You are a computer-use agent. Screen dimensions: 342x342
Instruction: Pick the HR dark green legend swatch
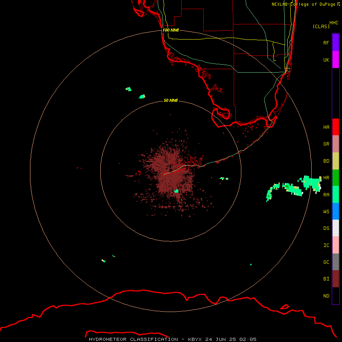(x=336, y=178)
